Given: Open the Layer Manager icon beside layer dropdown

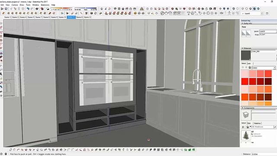Looking at the screenshot, I should pyautogui.click(x=267, y=13).
